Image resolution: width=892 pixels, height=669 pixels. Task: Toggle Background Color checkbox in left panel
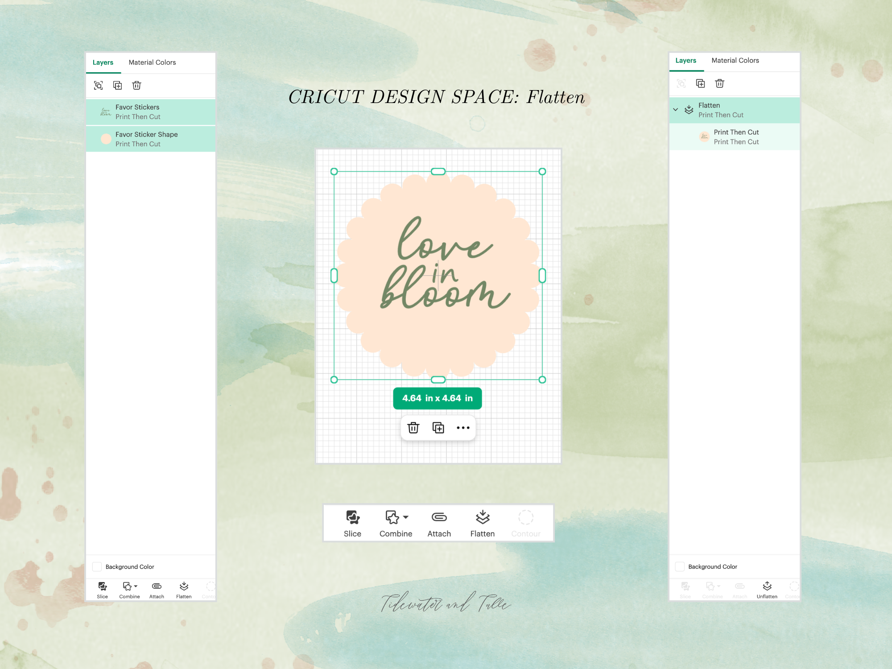click(97, 567)
